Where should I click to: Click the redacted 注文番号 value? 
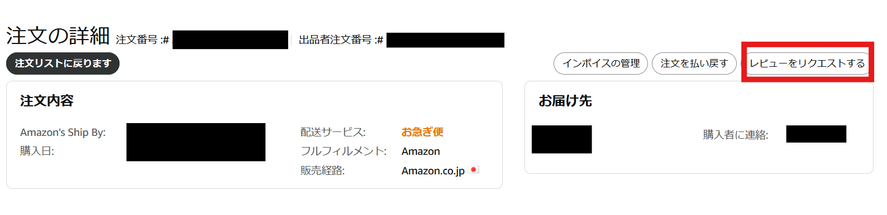coord(230,40)
